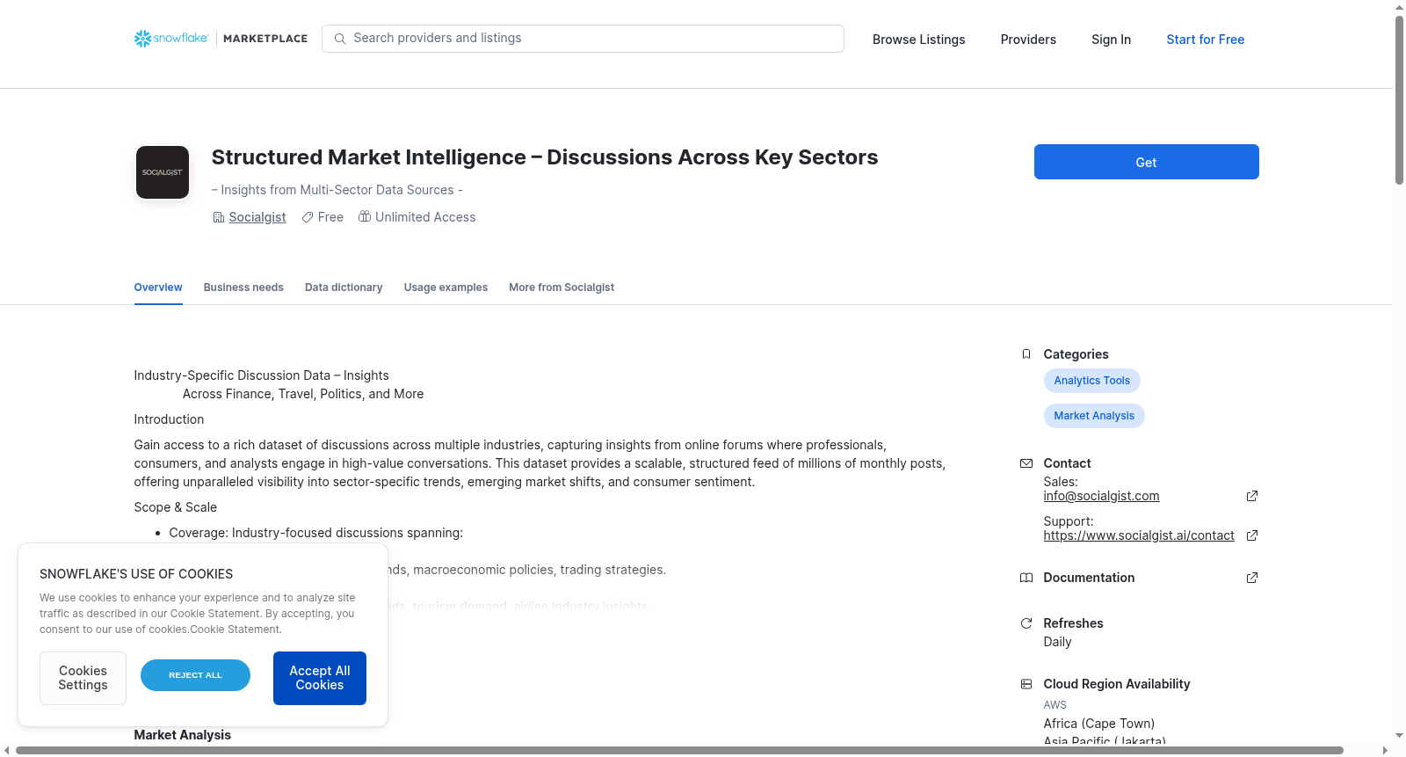
Task: Select the Analytics Tools category chip
Action: click(x=1092, y=381)
